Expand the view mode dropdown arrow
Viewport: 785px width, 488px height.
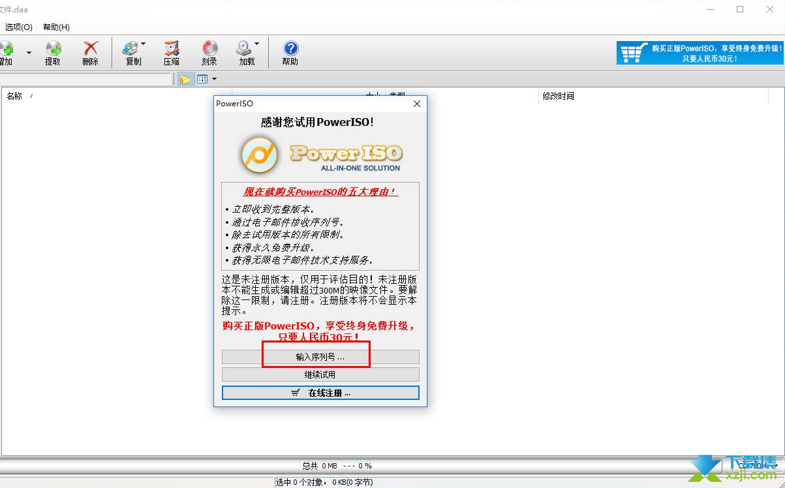coord(214,79)
